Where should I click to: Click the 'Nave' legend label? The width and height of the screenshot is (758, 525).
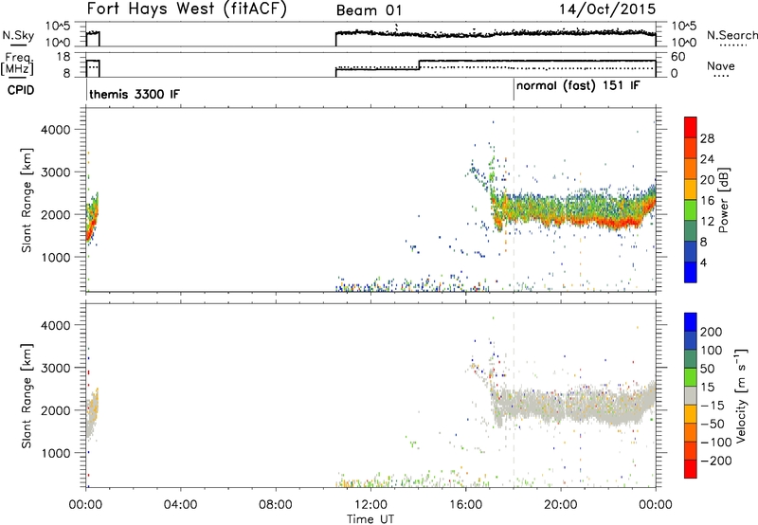point(720,65)
